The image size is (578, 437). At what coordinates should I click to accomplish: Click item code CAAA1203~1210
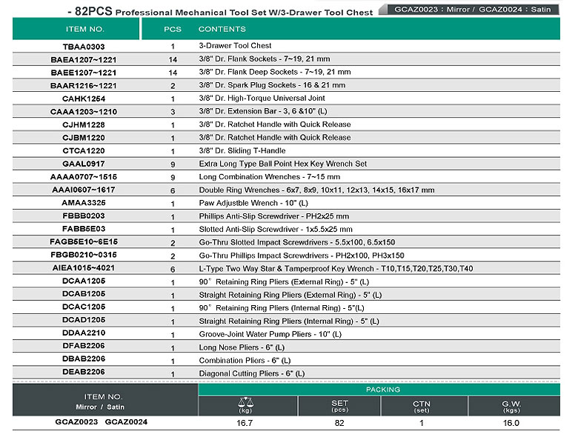[84, 112]
